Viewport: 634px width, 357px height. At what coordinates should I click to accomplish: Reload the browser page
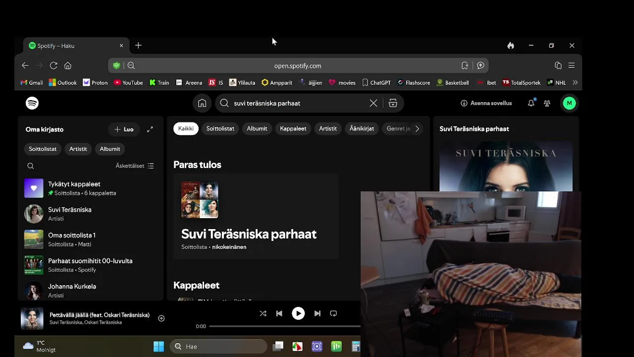tap(53, 65)
